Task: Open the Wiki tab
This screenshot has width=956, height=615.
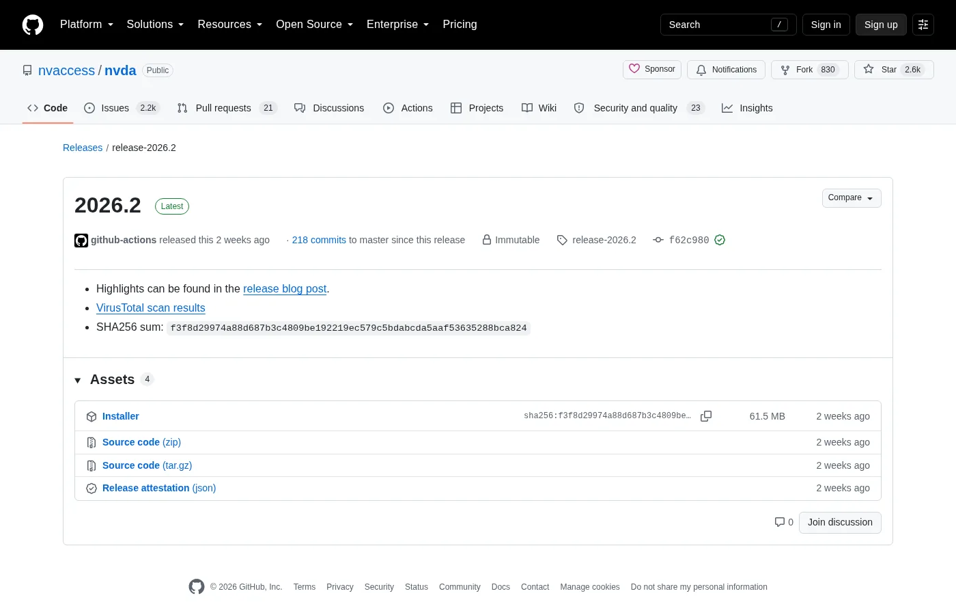Action: coord(539,108)
